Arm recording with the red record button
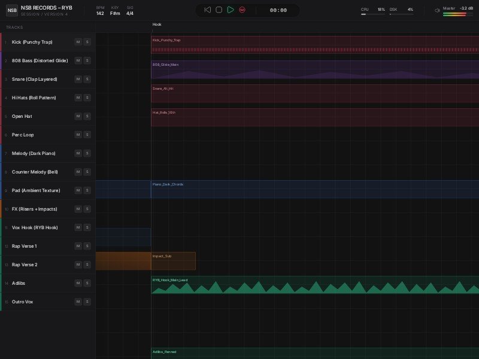 (x=242, y=10)
